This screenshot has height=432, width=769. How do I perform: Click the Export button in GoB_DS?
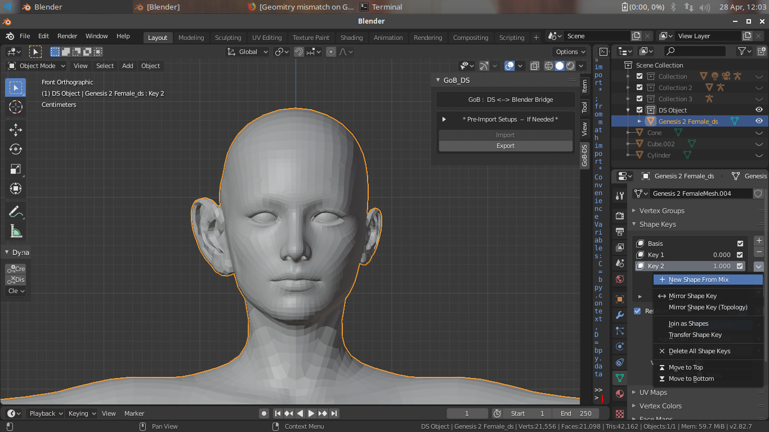coord(505,146)
